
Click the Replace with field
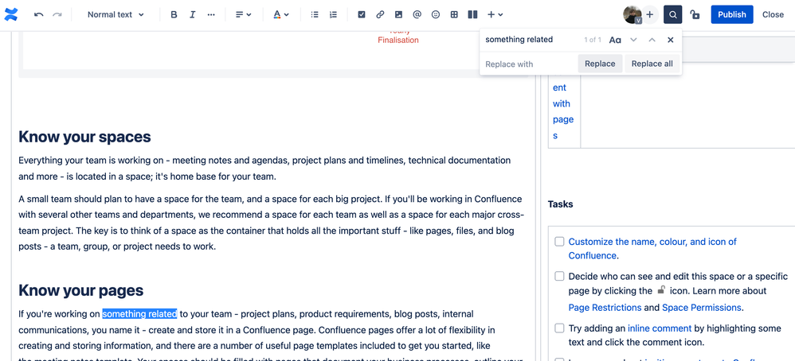pos(528,64)
